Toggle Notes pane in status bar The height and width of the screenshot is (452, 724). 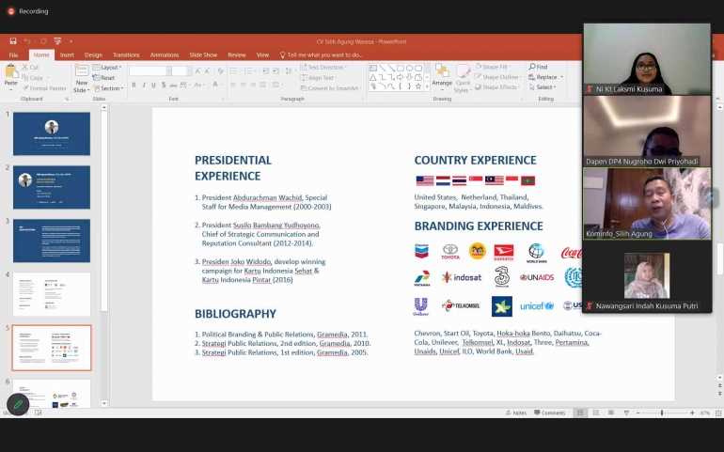[516, 413]
